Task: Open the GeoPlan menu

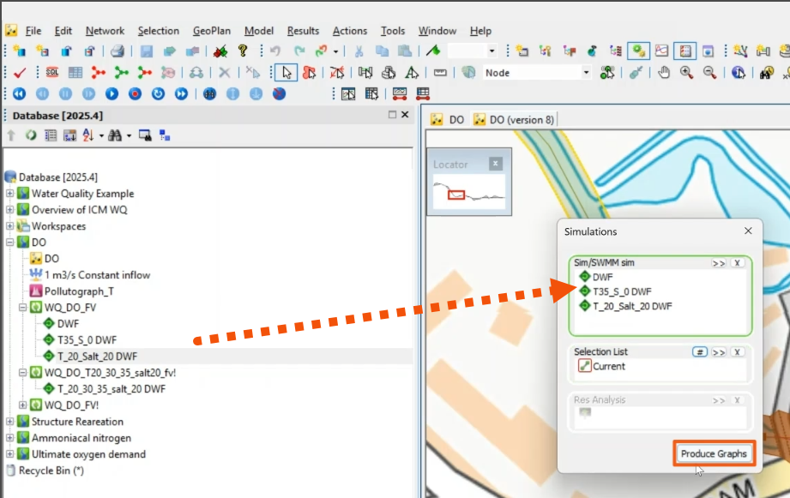Action: [211, 30]
